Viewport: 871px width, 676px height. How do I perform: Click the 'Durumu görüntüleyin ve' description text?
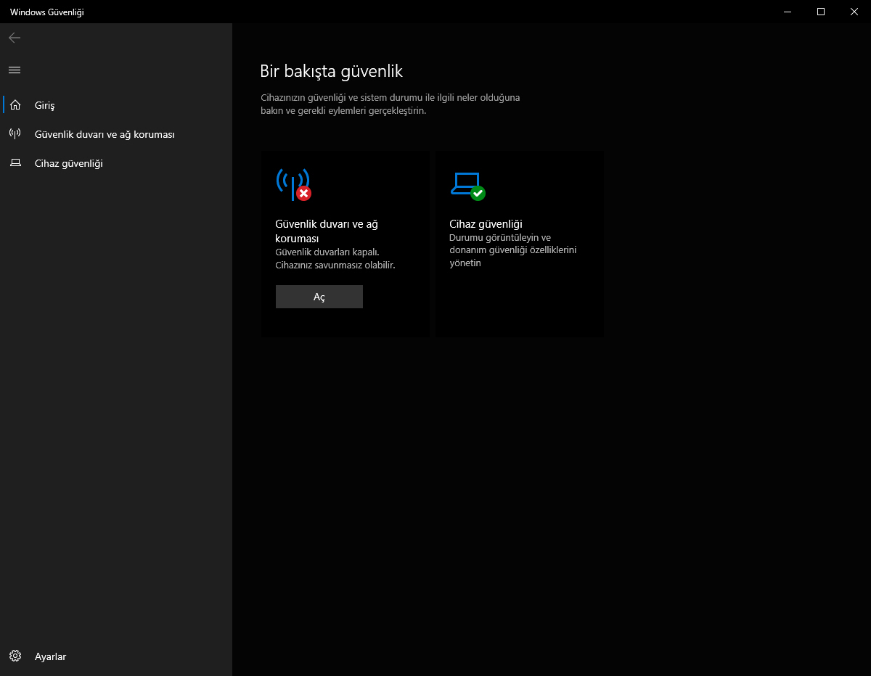[500, 237]
